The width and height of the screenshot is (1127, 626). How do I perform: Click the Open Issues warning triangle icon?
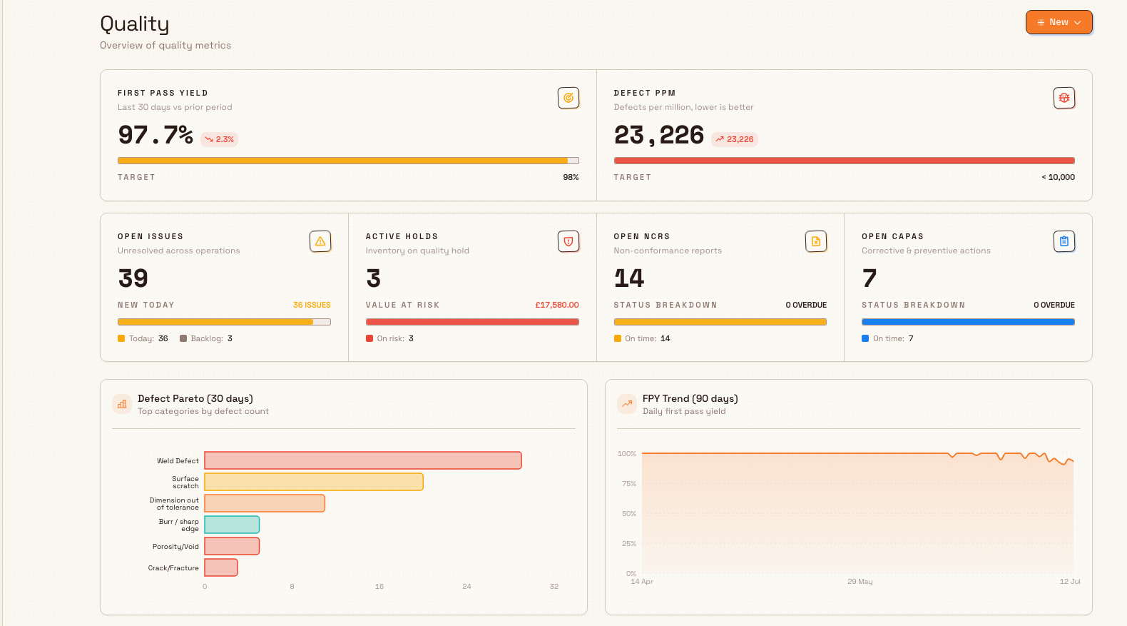(x=320, y=241)
